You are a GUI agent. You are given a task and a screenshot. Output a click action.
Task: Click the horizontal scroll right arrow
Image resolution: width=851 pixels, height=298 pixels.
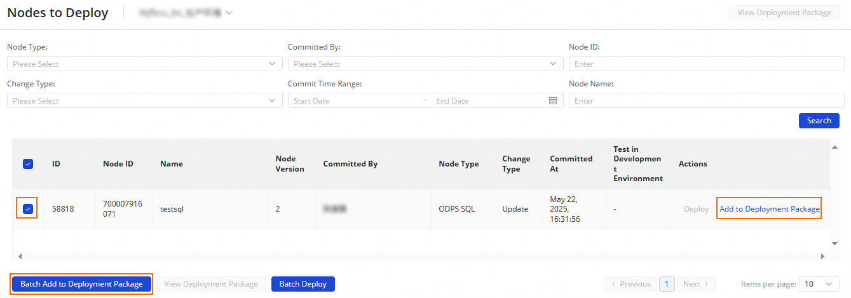tap(822, 256)
